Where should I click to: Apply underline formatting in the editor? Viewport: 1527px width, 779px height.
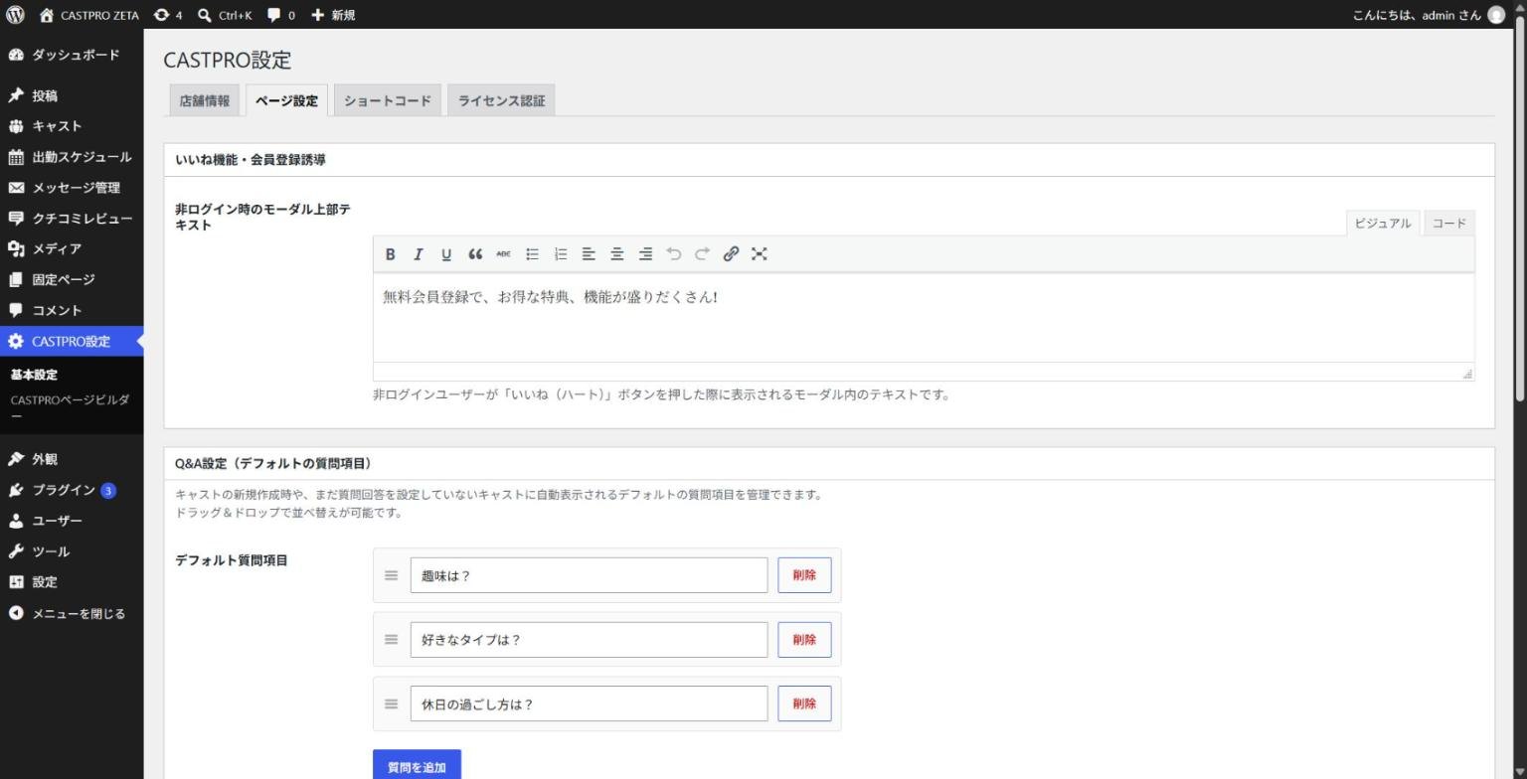pos(446,254)
